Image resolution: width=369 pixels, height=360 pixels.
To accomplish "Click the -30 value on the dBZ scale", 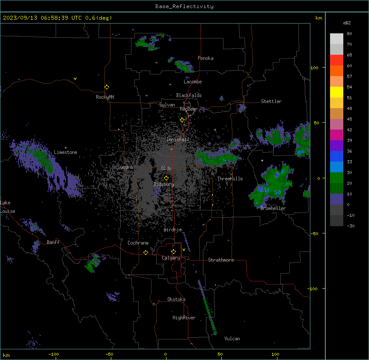I will [x=351, y=226].
